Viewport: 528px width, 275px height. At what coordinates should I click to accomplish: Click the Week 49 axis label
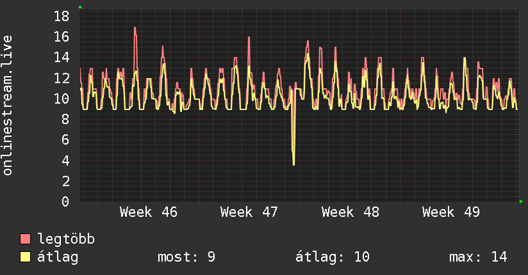451,212
